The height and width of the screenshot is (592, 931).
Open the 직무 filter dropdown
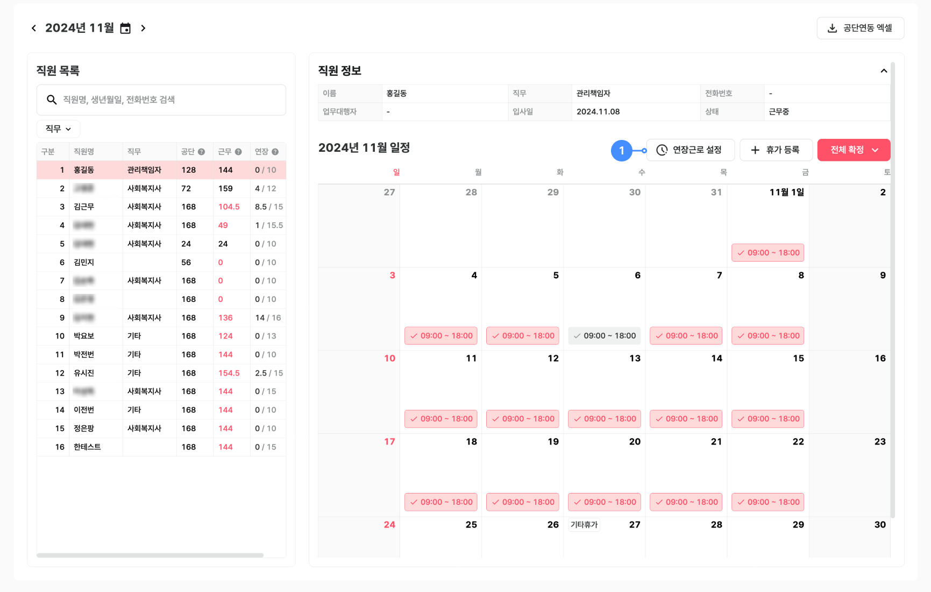[x=58, y=129]
